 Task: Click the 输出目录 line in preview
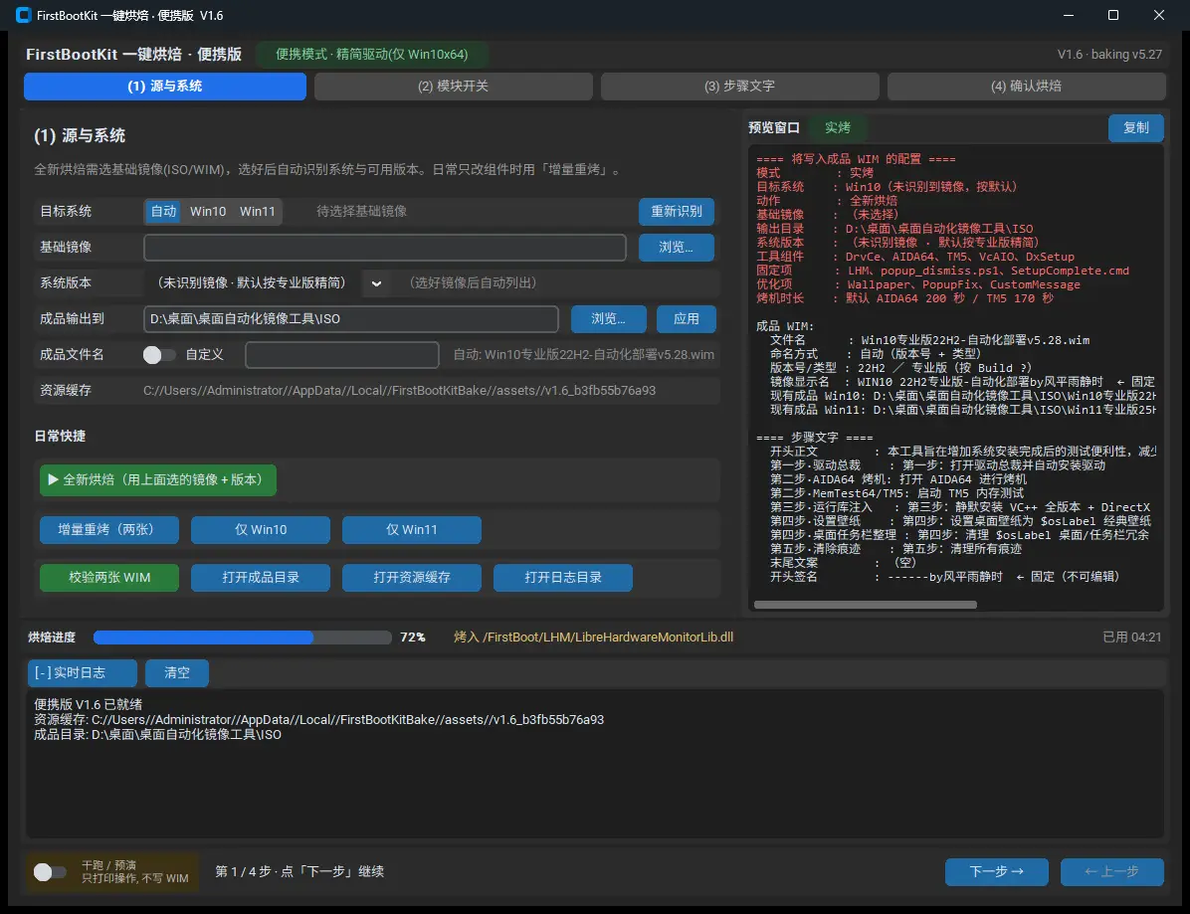pyautogui.click(x=894, y=229)
